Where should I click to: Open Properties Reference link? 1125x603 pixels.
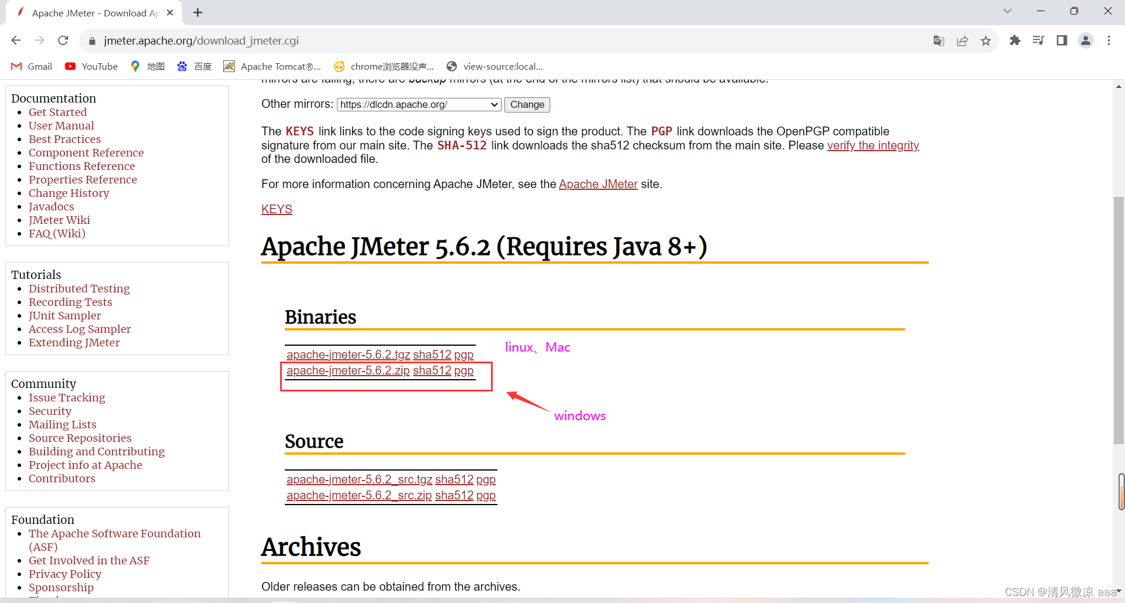83,179
